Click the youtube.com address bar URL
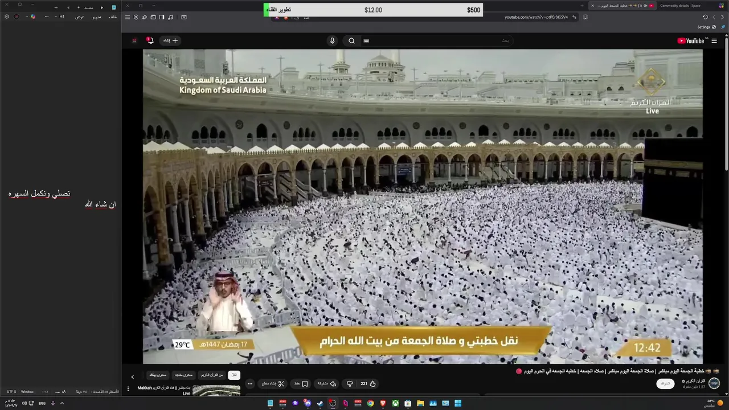729x410 pixels. (x=536, y=17)
